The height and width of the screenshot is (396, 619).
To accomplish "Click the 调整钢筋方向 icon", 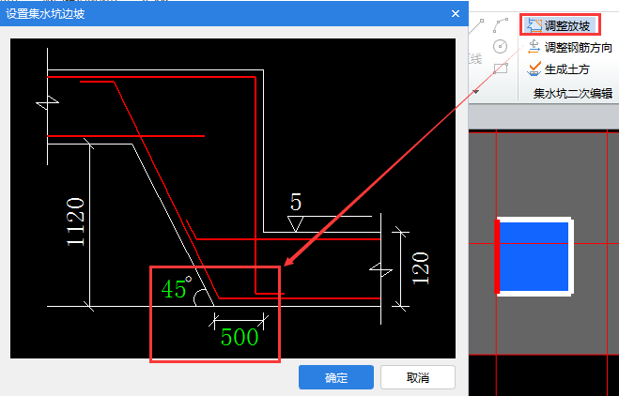I will click(x=534, y=47).
